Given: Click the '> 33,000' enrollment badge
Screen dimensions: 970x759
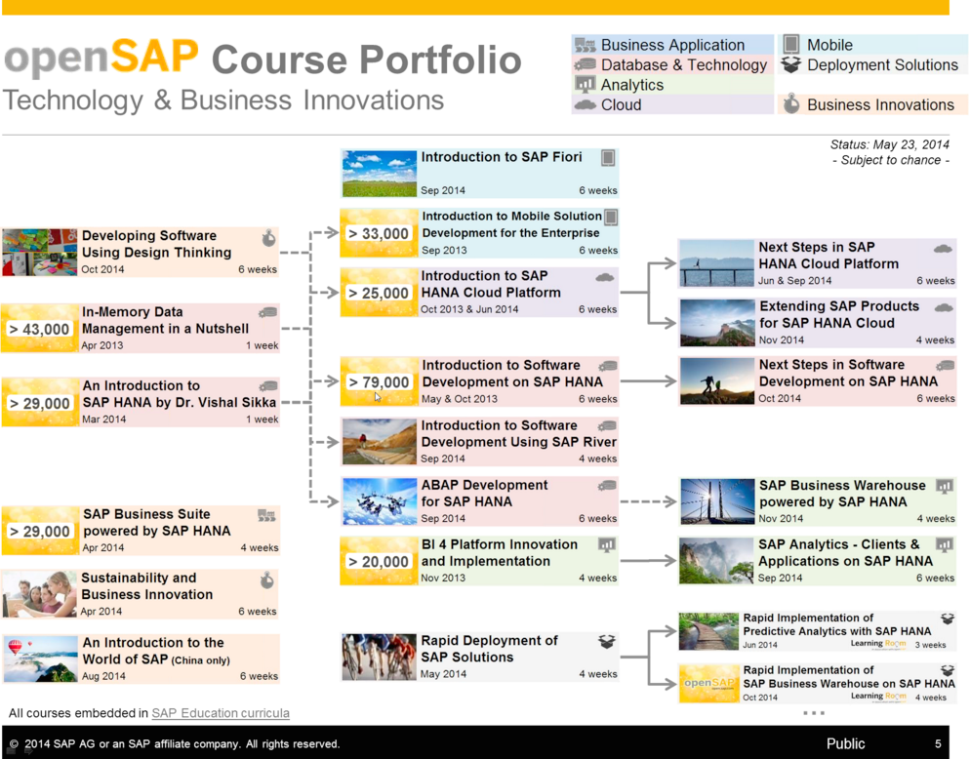Looking at the screenshot, I should pos(379,234).
